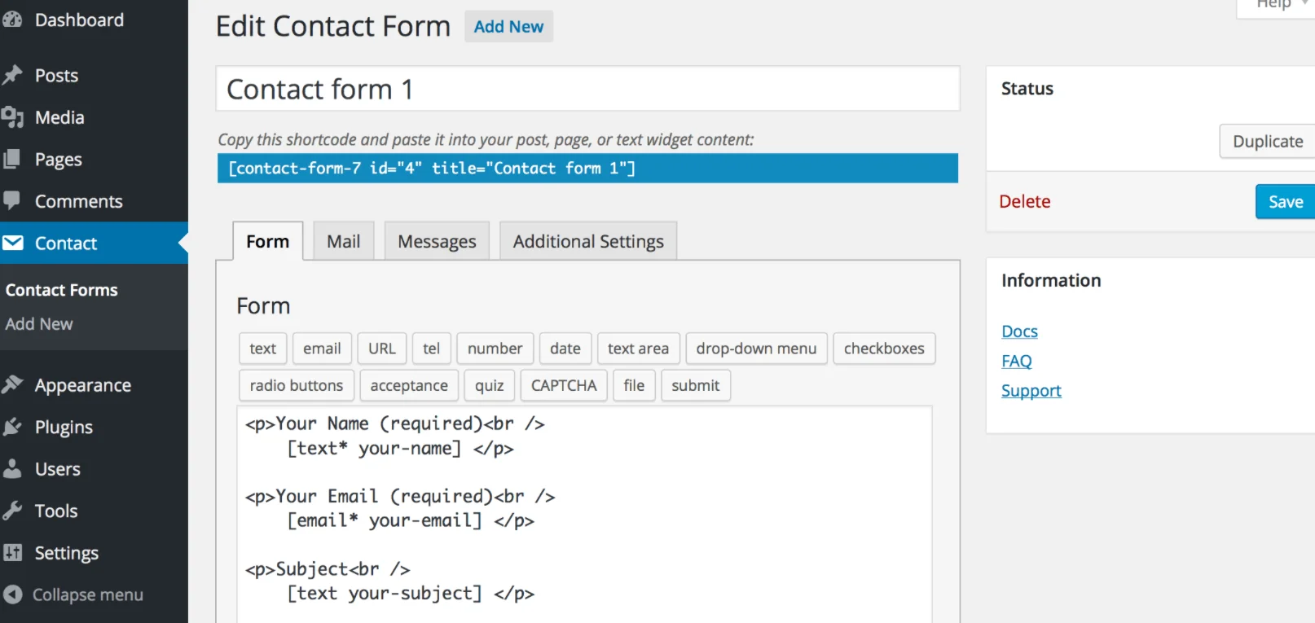Click the Dashboard gauge icon

pos(12,20)
